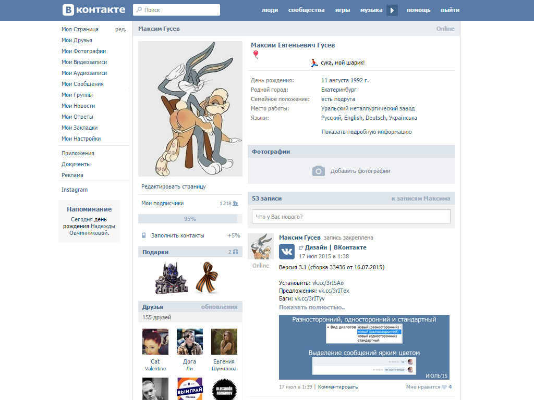The height and width of the screenshot is (400, 534).
Task: Open the St. George ribbon gift
Action: coord(207,278)
